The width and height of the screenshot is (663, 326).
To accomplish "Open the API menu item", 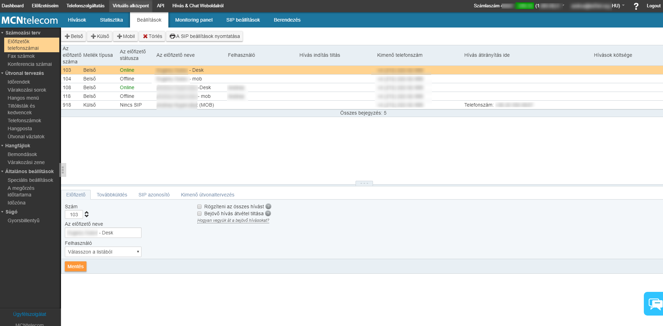I will pyautogui.click(x=160, y=6).
